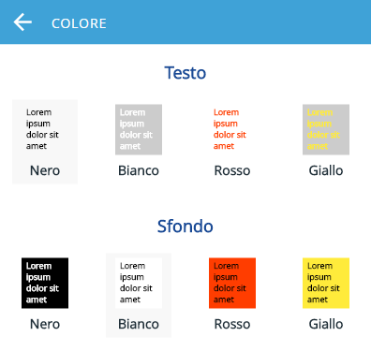
Task: Click the Sfondo section heading
Action: pyautogui.click(x=185, y=227)
